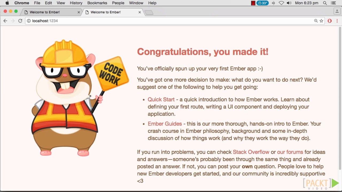The width and height of the screenshot is (342, 192).
Task: Open the Edit menu
Action: (48, 3)
